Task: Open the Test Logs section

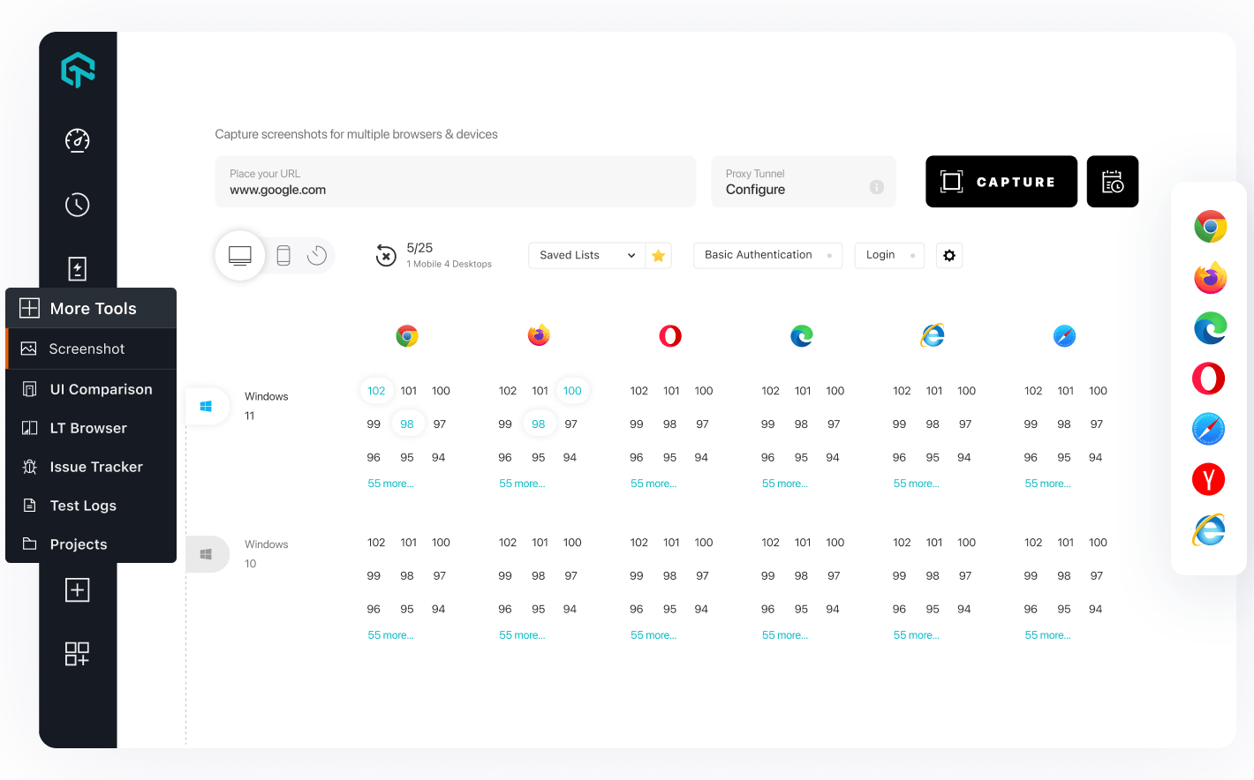Action: tap(85, 506)
